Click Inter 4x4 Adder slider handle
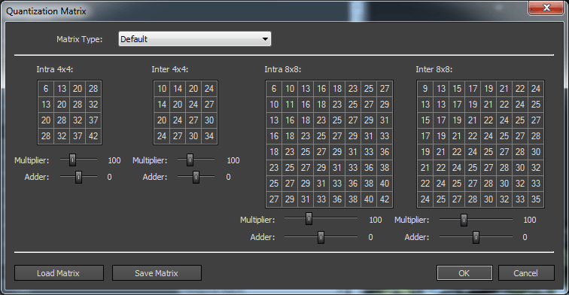 pos(196,177)
